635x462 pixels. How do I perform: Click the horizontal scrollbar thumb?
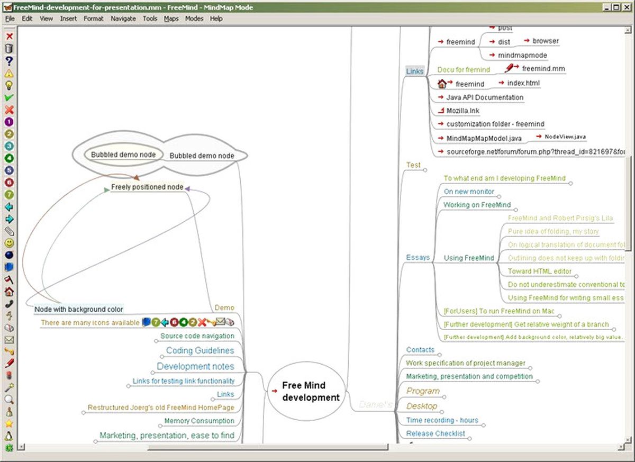click(x=268, y=447)
